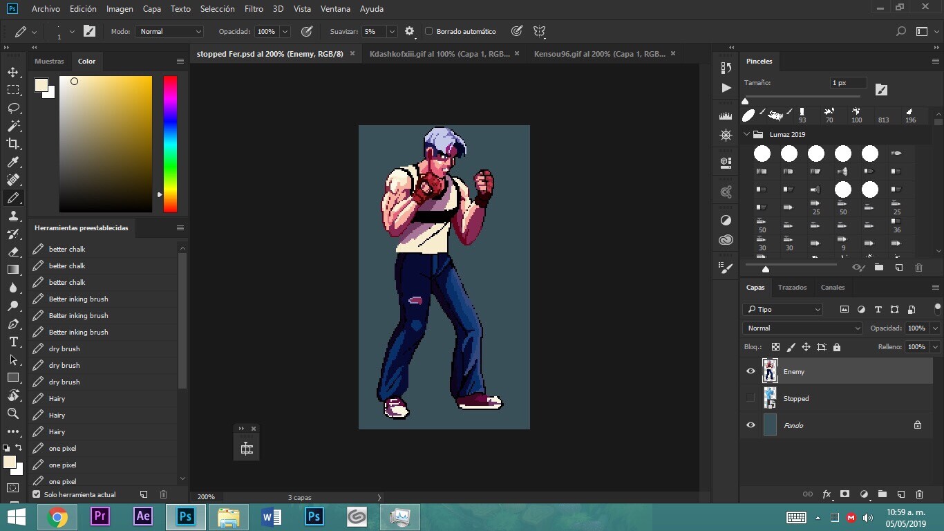Click the hue spectrum slider
This screenshot has height=531, width=944.
pyautogui.click(x=170, y=144)
